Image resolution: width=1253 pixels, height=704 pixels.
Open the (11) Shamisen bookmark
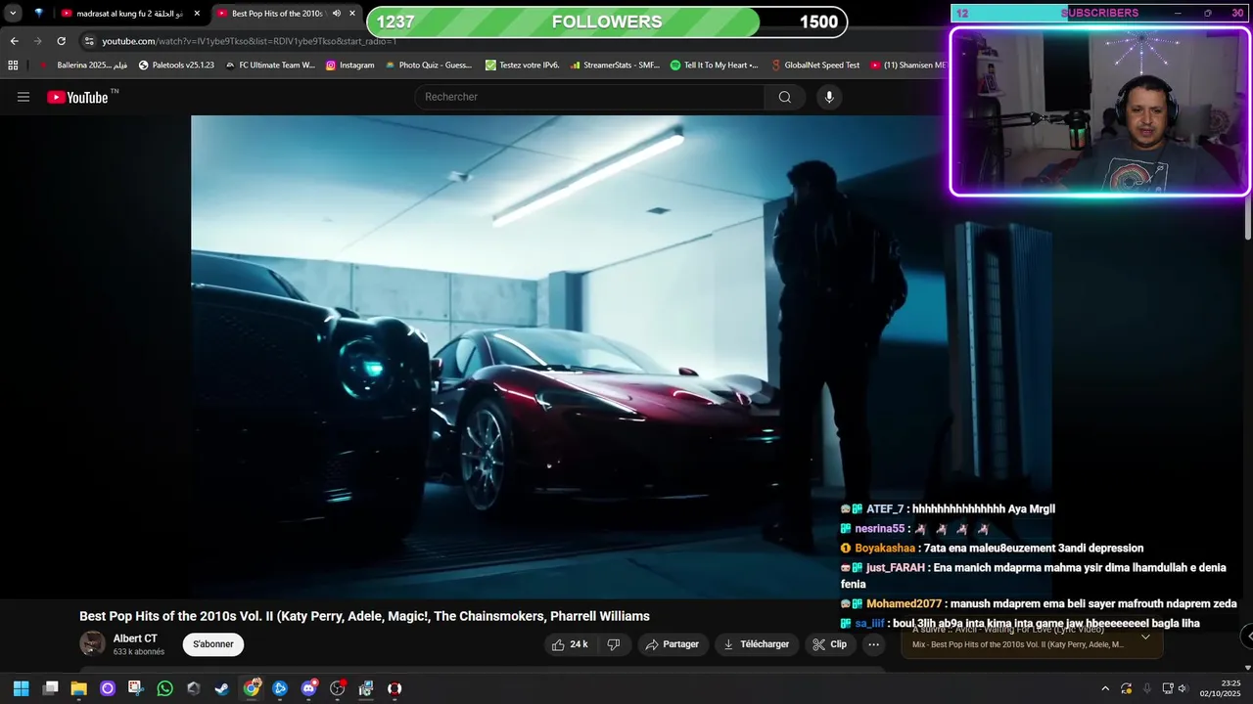tap(908, 66)
